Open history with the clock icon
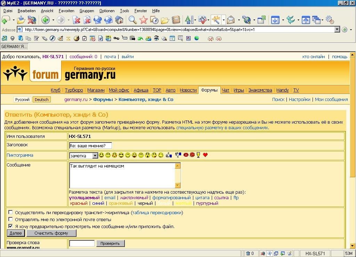The height and width of the screenshot is (257, 356). (154, 20)
